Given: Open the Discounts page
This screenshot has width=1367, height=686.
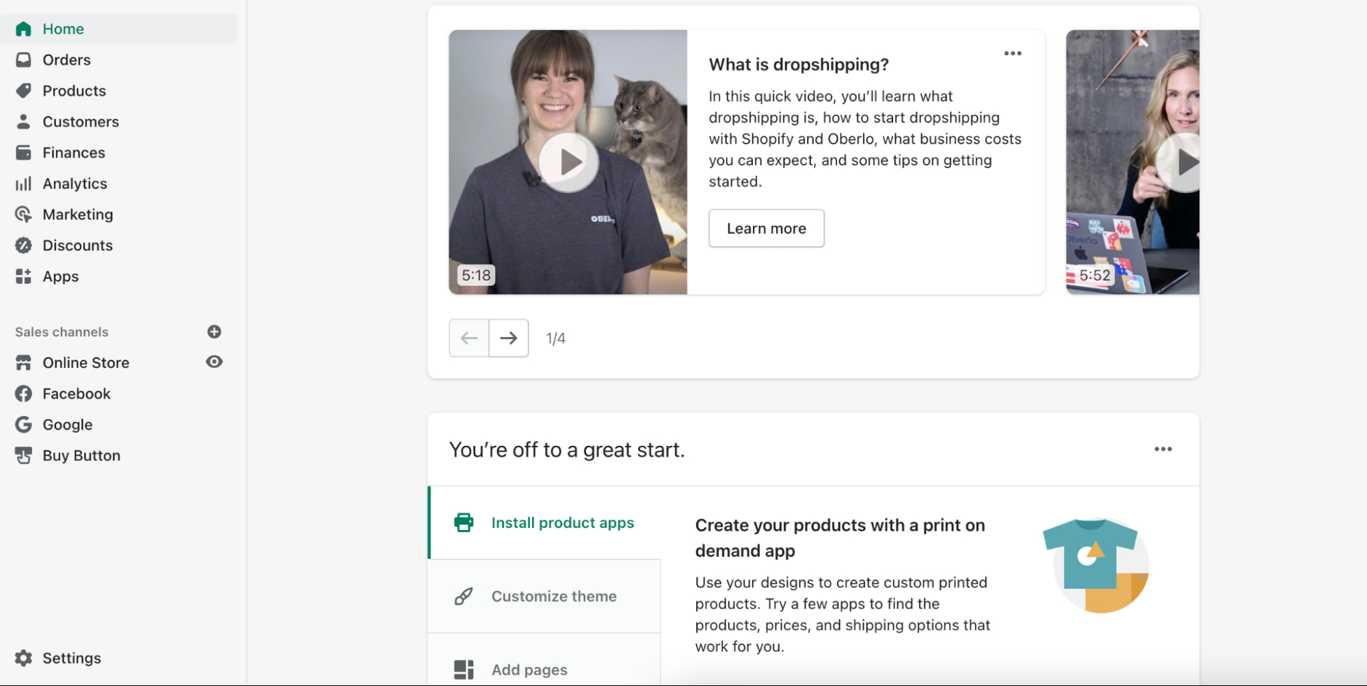Looking at the screenshot, I should coord(77,245).
